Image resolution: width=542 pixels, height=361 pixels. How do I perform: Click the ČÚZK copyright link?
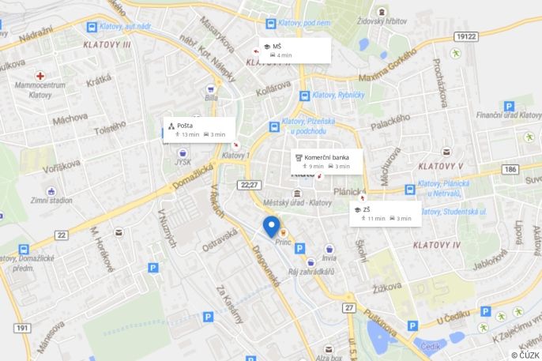[525, 355]
